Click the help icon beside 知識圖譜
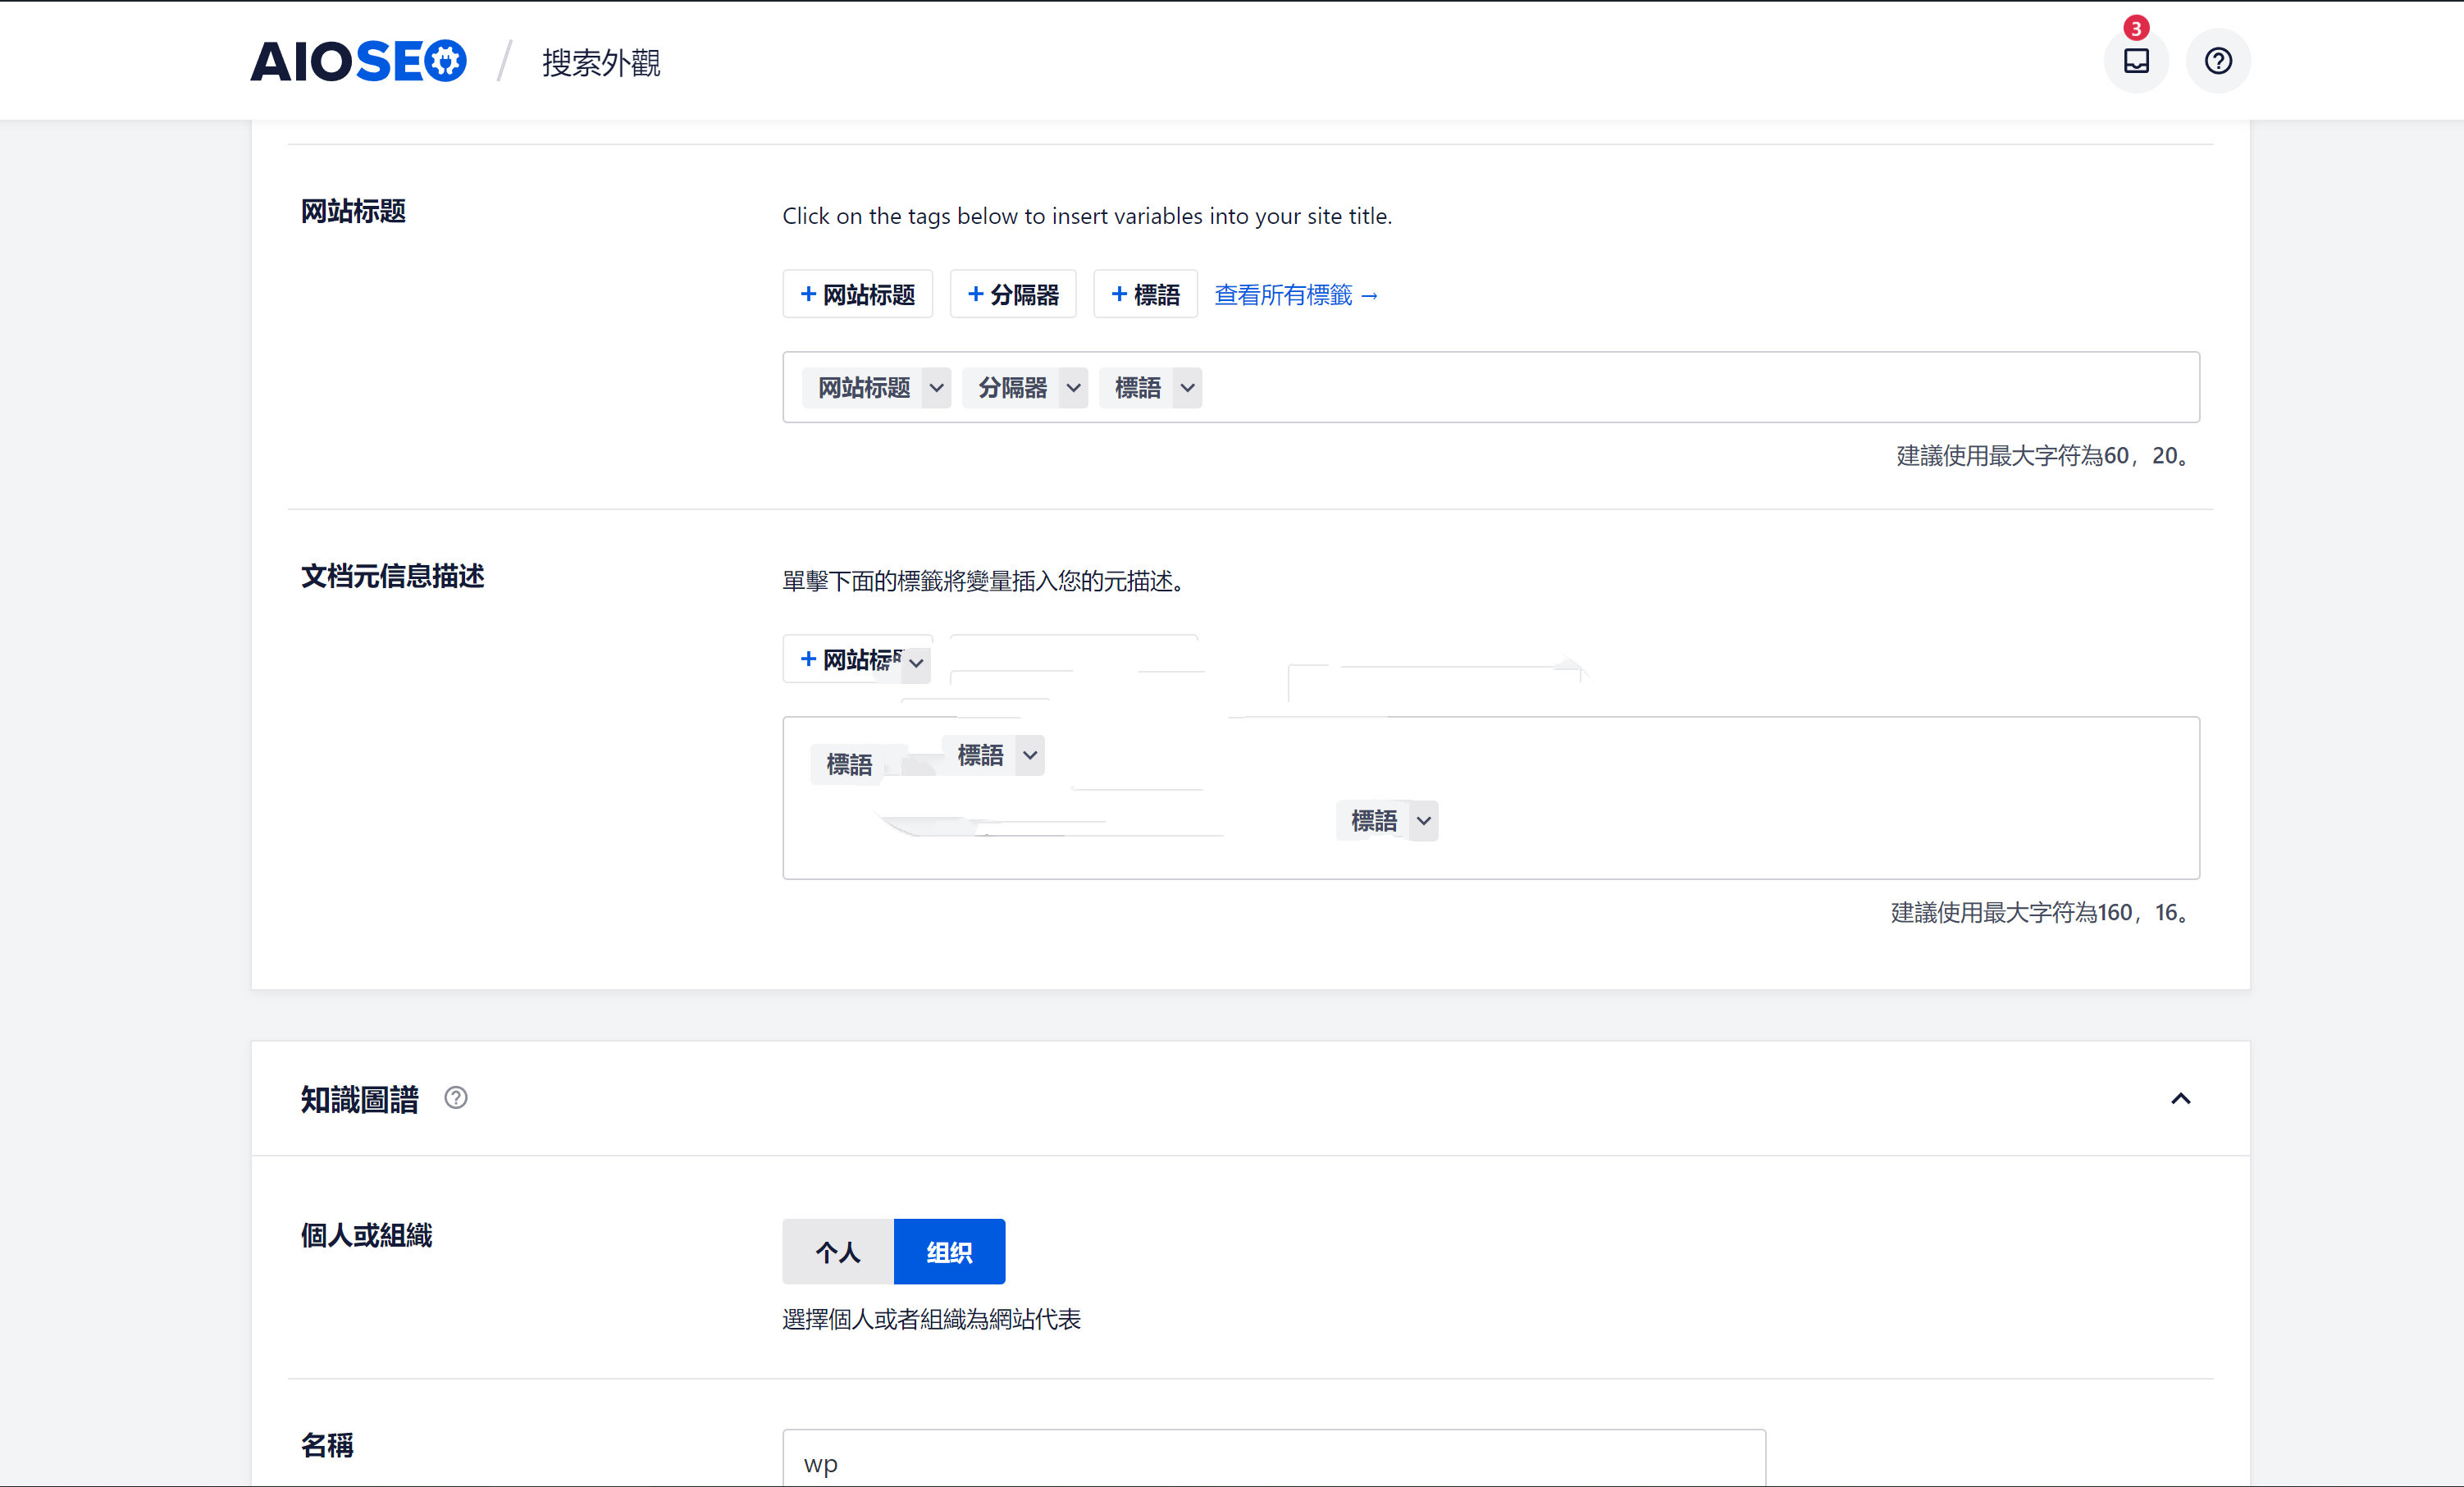Screen dimensions: 2464x1487 [455, 1098]
